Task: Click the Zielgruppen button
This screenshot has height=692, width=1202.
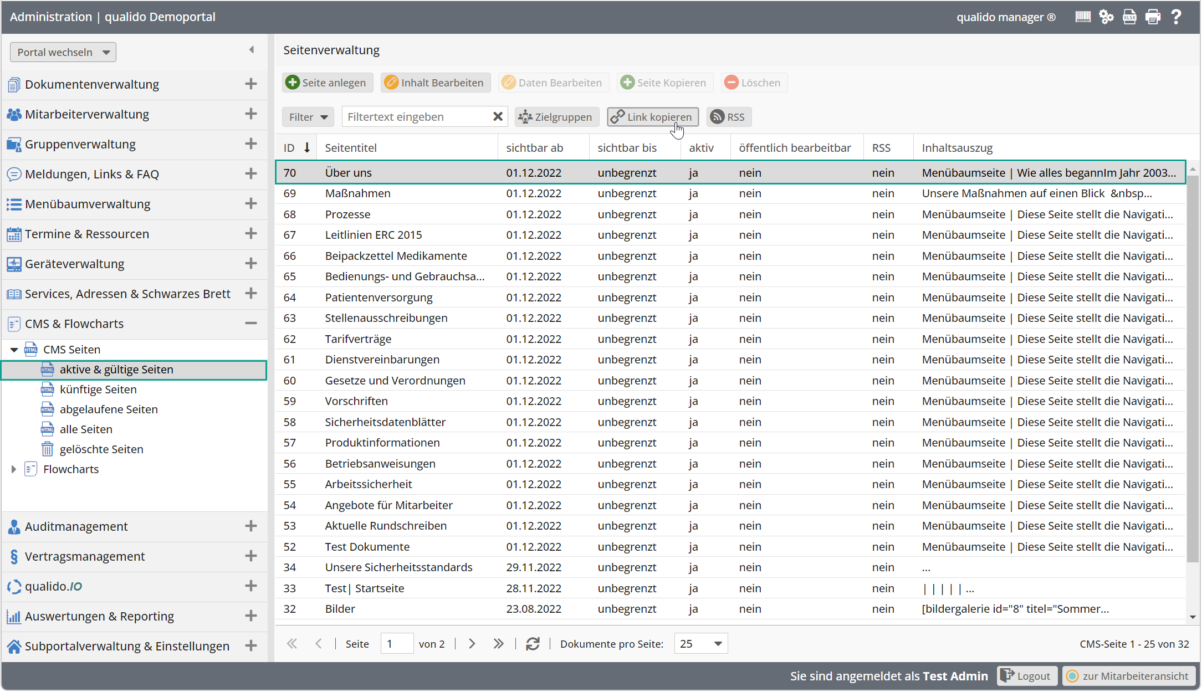Action: click(x=556, y=117)
